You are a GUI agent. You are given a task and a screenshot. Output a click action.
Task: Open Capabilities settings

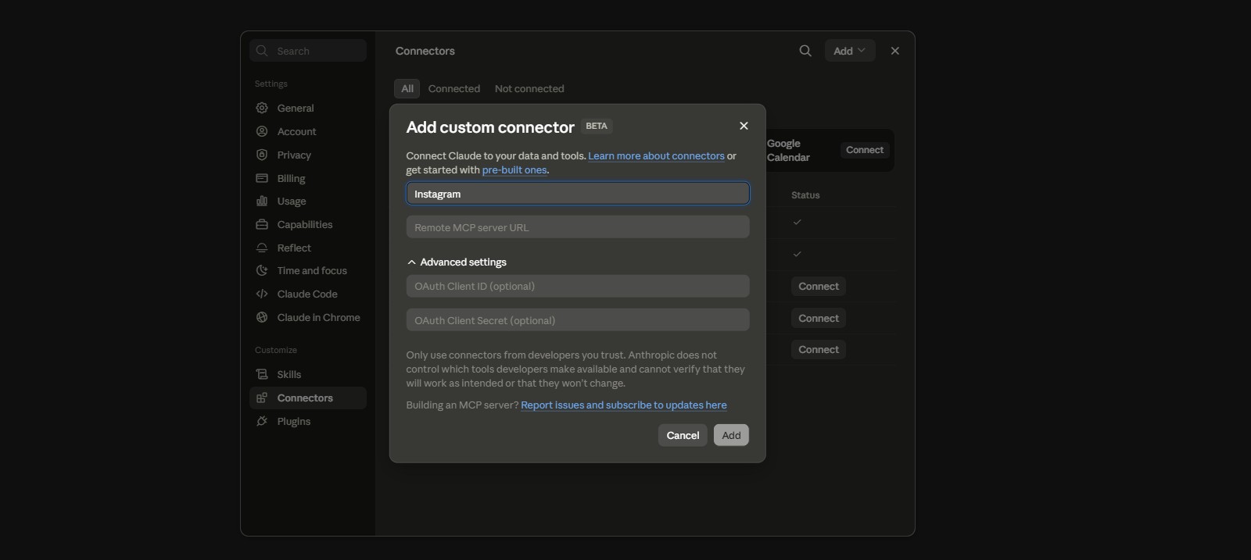point(308,224)
